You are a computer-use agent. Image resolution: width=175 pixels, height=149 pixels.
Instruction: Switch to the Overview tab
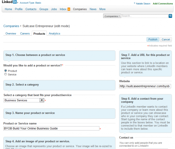(x=11, y=34)
